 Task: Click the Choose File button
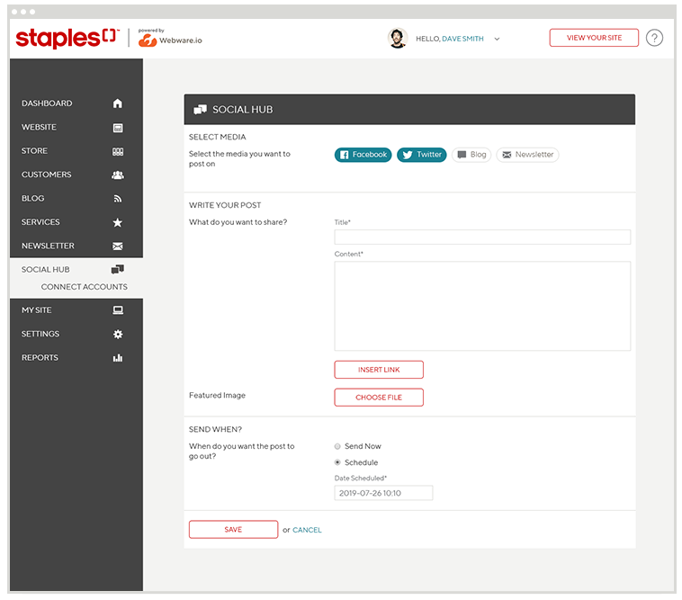(379, 398)
